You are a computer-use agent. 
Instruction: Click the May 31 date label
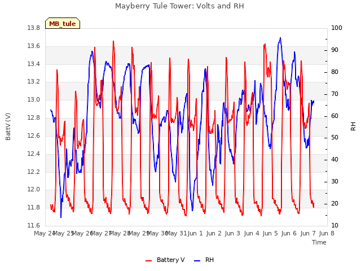pos(177,233)
